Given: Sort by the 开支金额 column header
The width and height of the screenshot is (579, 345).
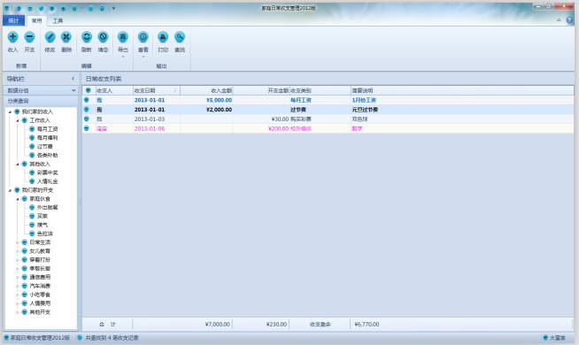Looking at the screenshot, I should coord(261,90).
